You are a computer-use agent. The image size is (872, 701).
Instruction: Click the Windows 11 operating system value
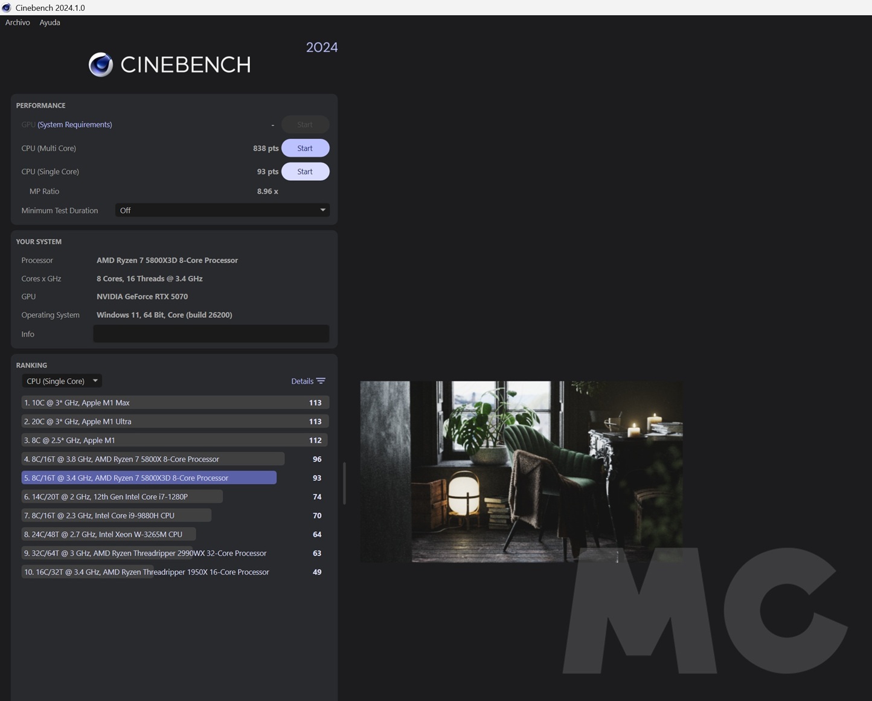tap(164, 315)
